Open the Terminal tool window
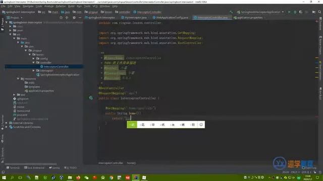 pyautogui.click(x=13, y=167)
